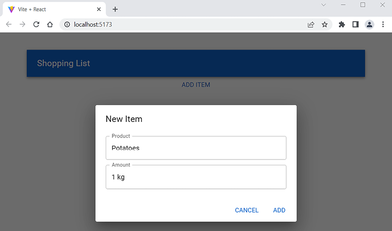This screenshot has height=231, width=392.
Task: Focus the Product text field
Action: pyautogui.click(x=196, y=148)
